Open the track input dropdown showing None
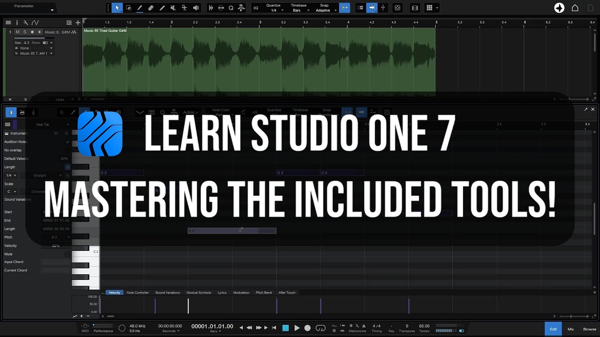Screen dimensions: 600x337 point(34,48)
